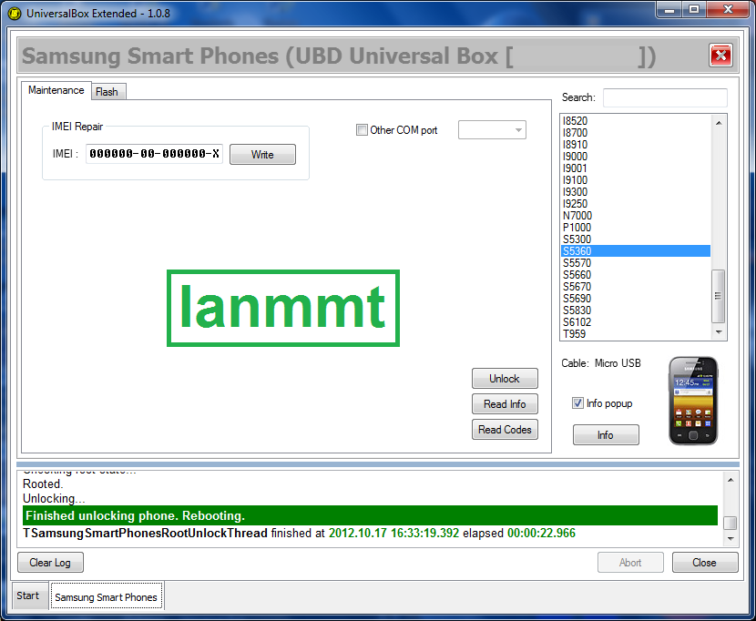Click the Write IMEI button

pos(262,154)
